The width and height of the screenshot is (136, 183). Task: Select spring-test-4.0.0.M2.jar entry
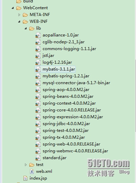click(x=65, y=131)
